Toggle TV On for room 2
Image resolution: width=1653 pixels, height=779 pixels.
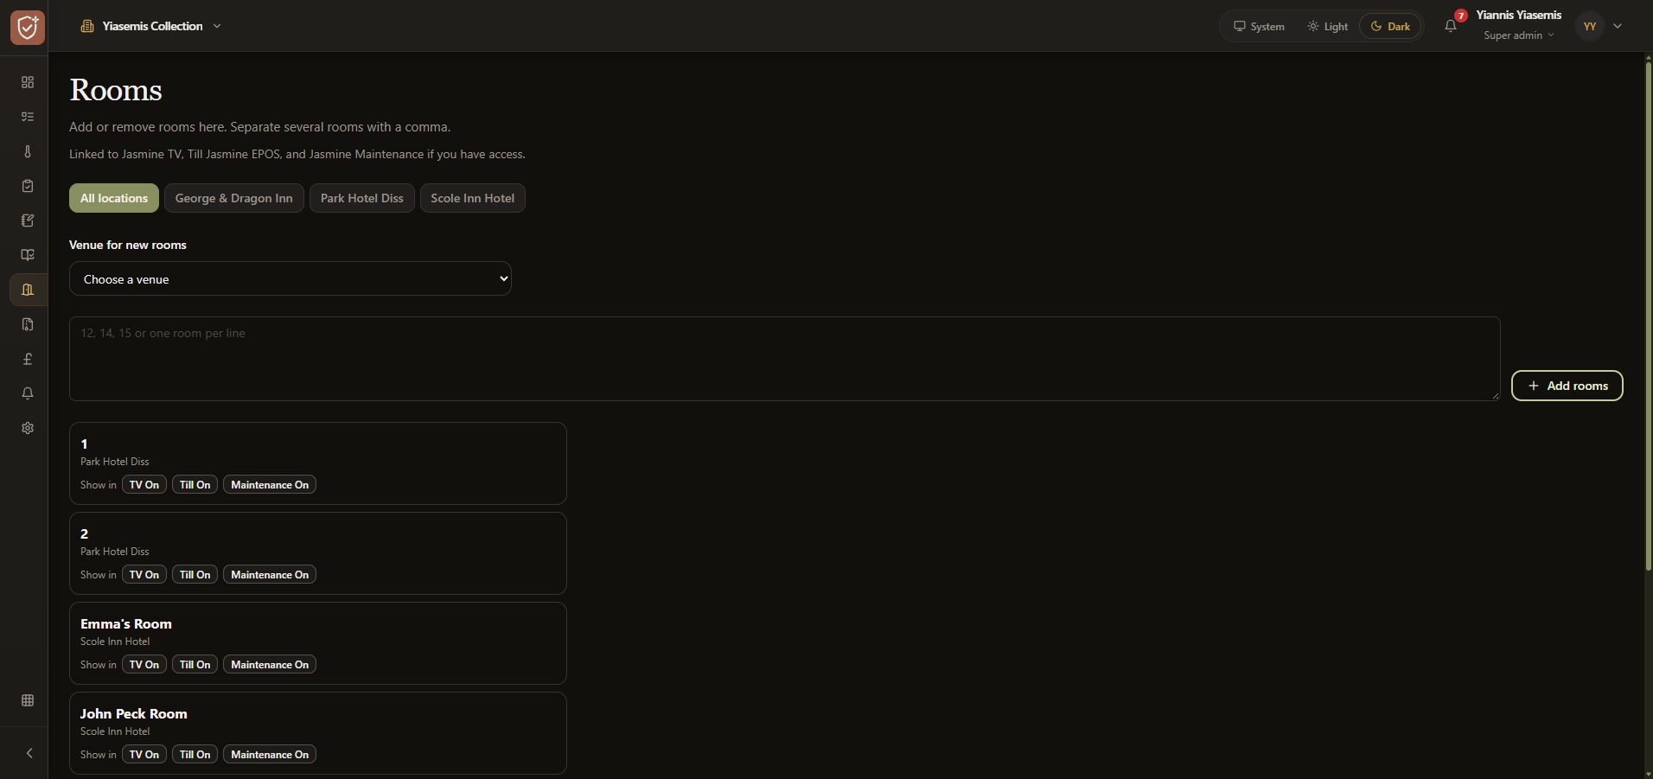(144, 575)
